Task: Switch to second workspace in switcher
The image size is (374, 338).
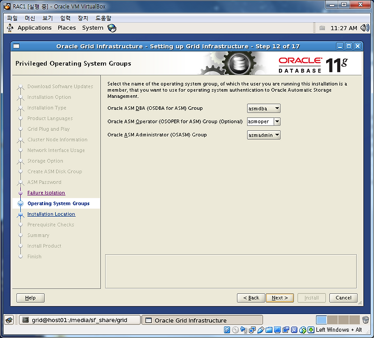Action: (x=332, y=320)
